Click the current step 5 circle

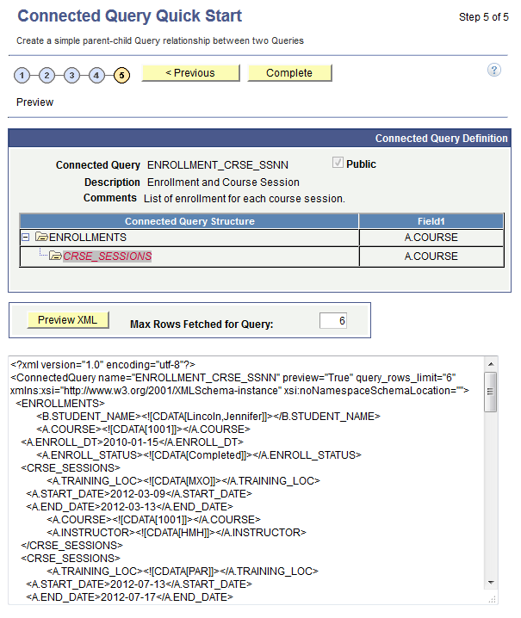122,75
